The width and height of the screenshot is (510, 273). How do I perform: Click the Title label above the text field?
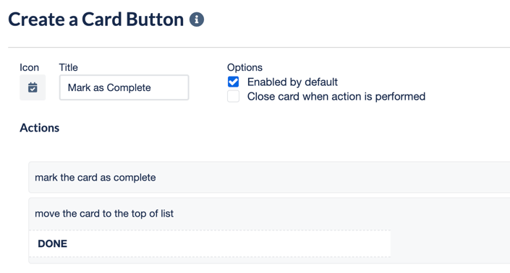pos(68,67)
